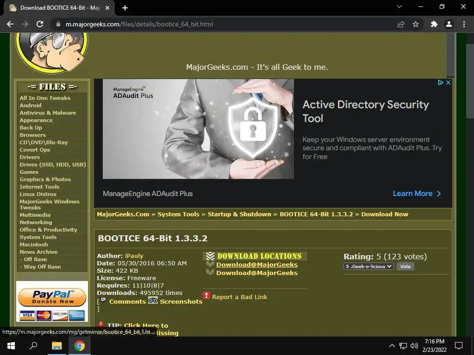Screen dimensions: 474x355
Task: Click the browser back arrow
Action: click(x=10, y=24)
